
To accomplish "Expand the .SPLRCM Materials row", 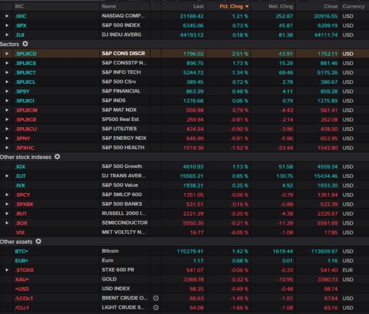I will pos(7,110).
